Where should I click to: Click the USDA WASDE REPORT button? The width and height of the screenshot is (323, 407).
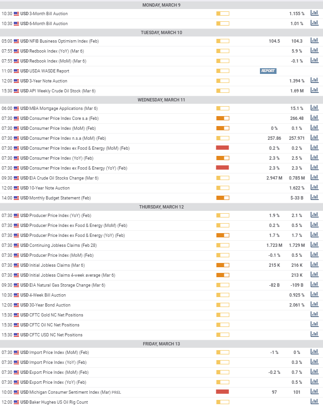click(268, 71)
